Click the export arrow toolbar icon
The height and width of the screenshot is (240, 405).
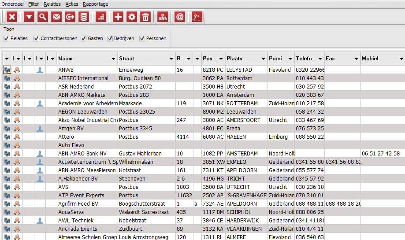click(70, 17)
